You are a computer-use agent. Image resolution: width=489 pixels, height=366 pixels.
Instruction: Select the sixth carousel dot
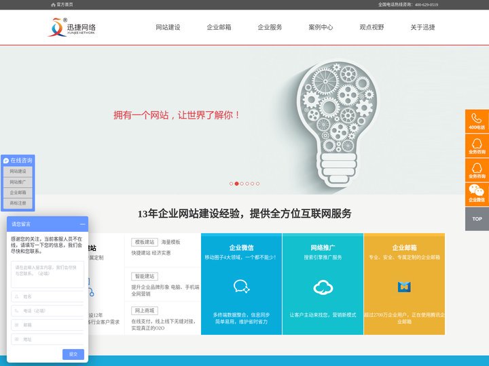pos(257,184)
